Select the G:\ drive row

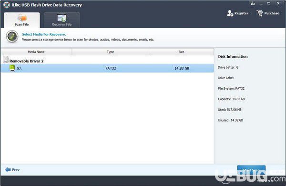pyautogui.click(x=107, y=68)
